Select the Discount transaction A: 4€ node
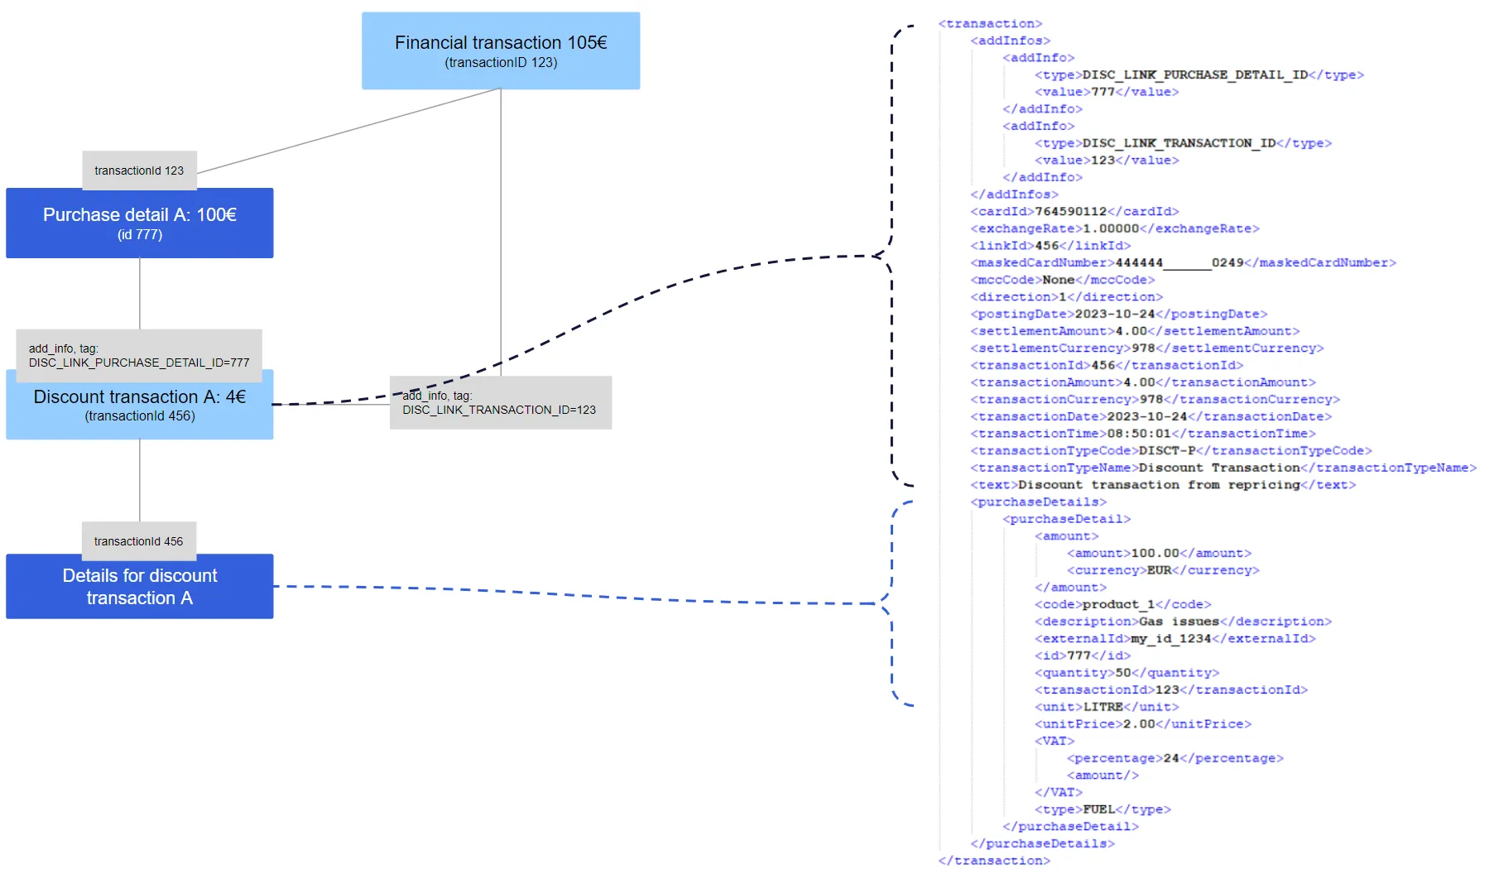 [x=138, y=405]
